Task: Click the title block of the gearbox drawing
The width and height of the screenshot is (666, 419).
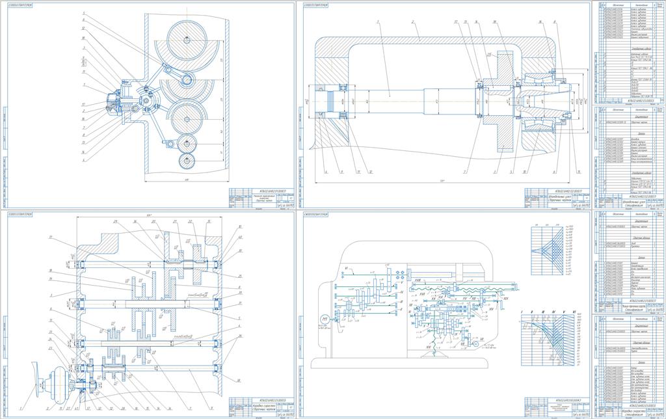Action: pos(261,407)
